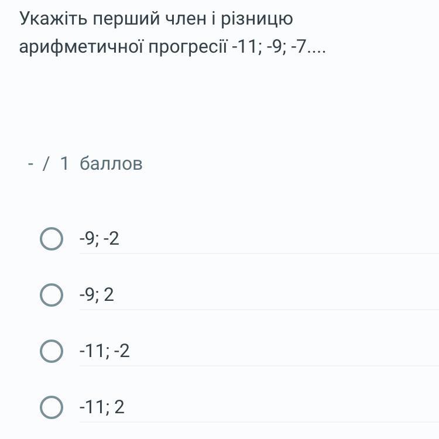Viewport: 439px width, 439px height.
Task: Click the number 1 in the score
Action: tap(64, 163)
